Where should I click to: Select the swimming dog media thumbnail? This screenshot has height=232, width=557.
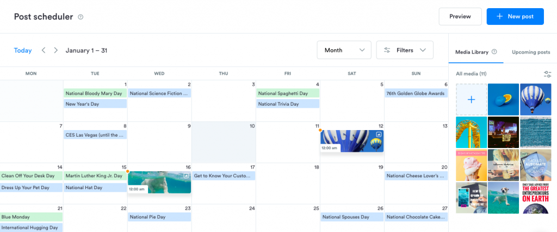pyautogui.click(x=503, y=197)
